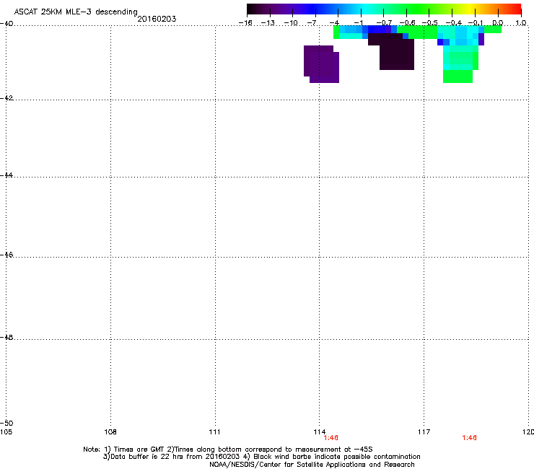Click the red end of the color scale
Image resolution: width=534 pixels, height=469 pixels.
[x=515, y=9]
